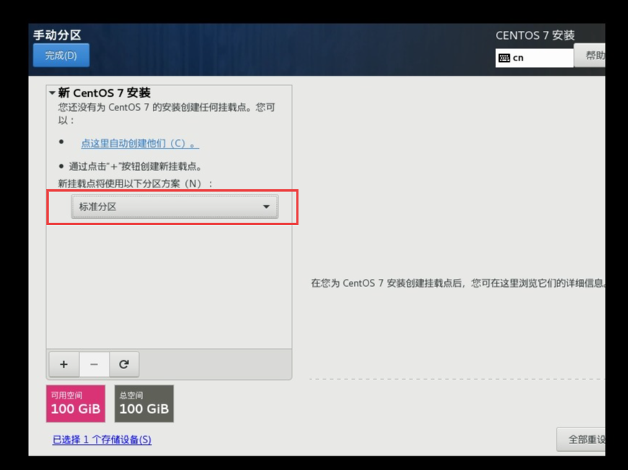
Task: Click the keyboard icon beside cn
Action: point(504,58)
